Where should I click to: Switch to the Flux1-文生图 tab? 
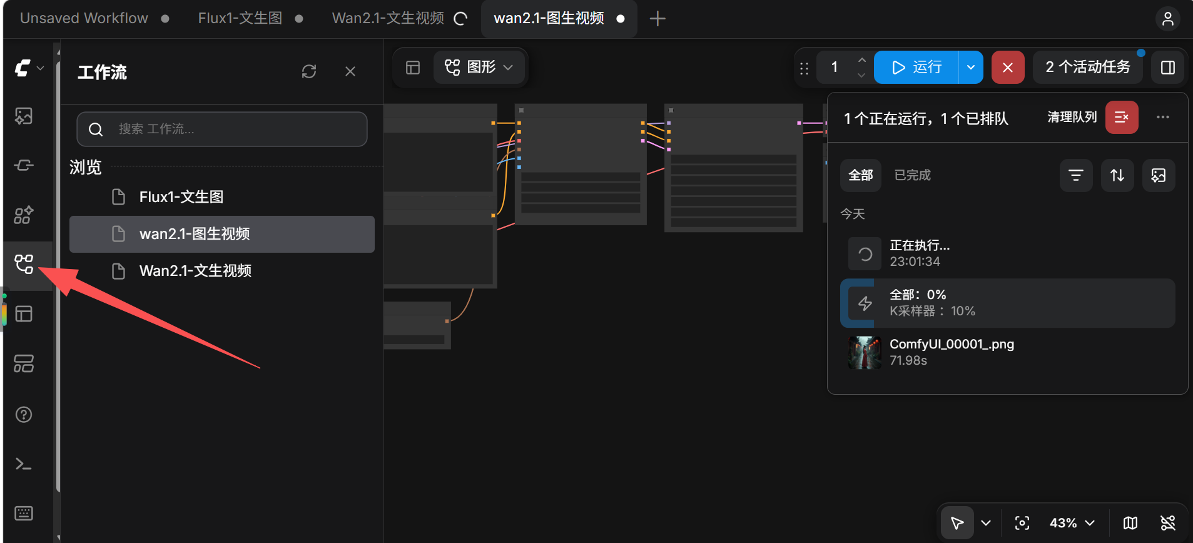[240, 18]
